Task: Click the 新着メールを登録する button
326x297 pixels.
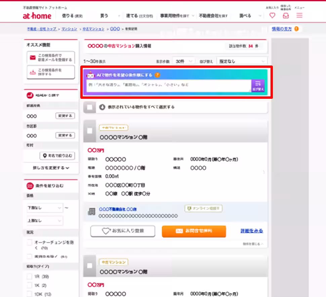Action: tap(51, 57)
